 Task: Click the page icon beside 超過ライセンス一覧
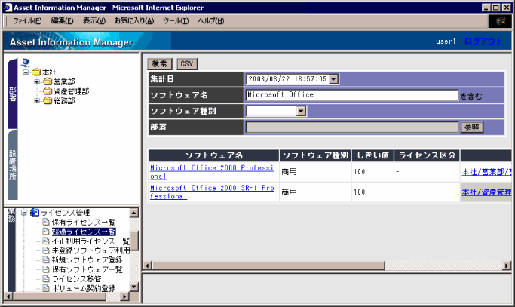tap(46, 232)
